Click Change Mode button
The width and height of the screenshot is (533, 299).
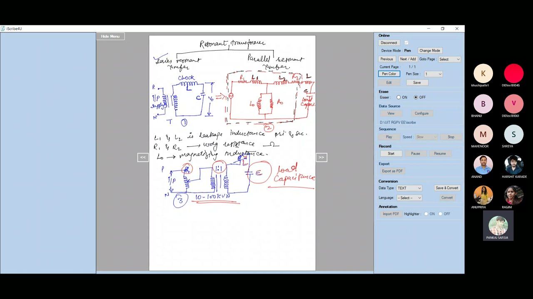[x=430, y=51]
